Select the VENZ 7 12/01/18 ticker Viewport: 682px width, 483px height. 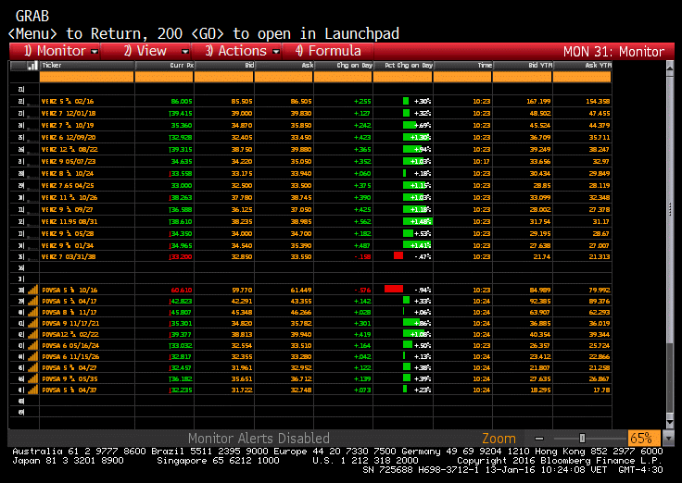[x=69, y=114]
